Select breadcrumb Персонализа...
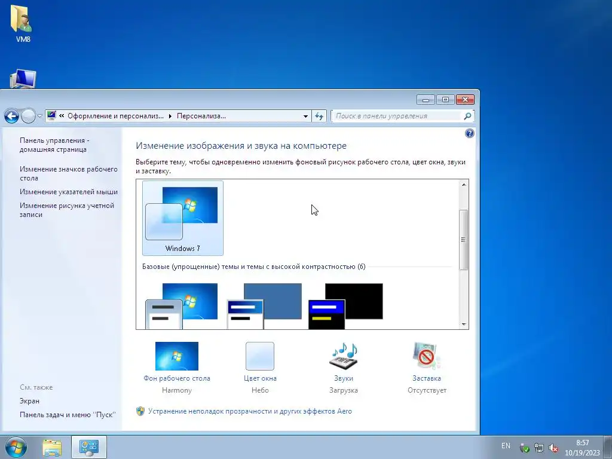The image size is (612, 459). tap(201, 116)
